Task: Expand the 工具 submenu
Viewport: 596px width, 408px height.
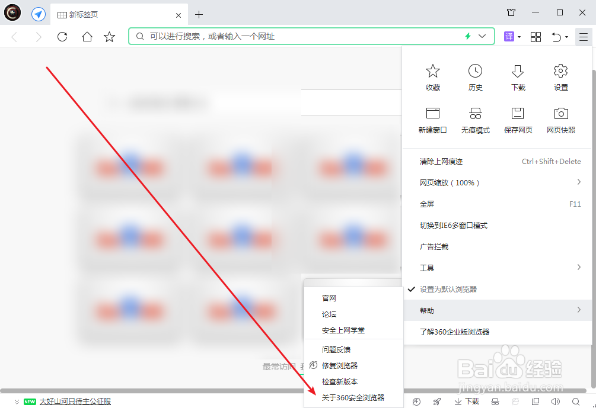Action: 497,268
